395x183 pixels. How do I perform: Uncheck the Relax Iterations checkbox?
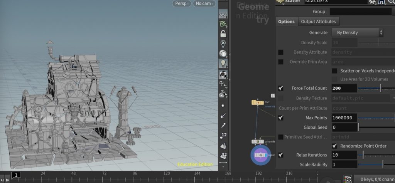280,155
